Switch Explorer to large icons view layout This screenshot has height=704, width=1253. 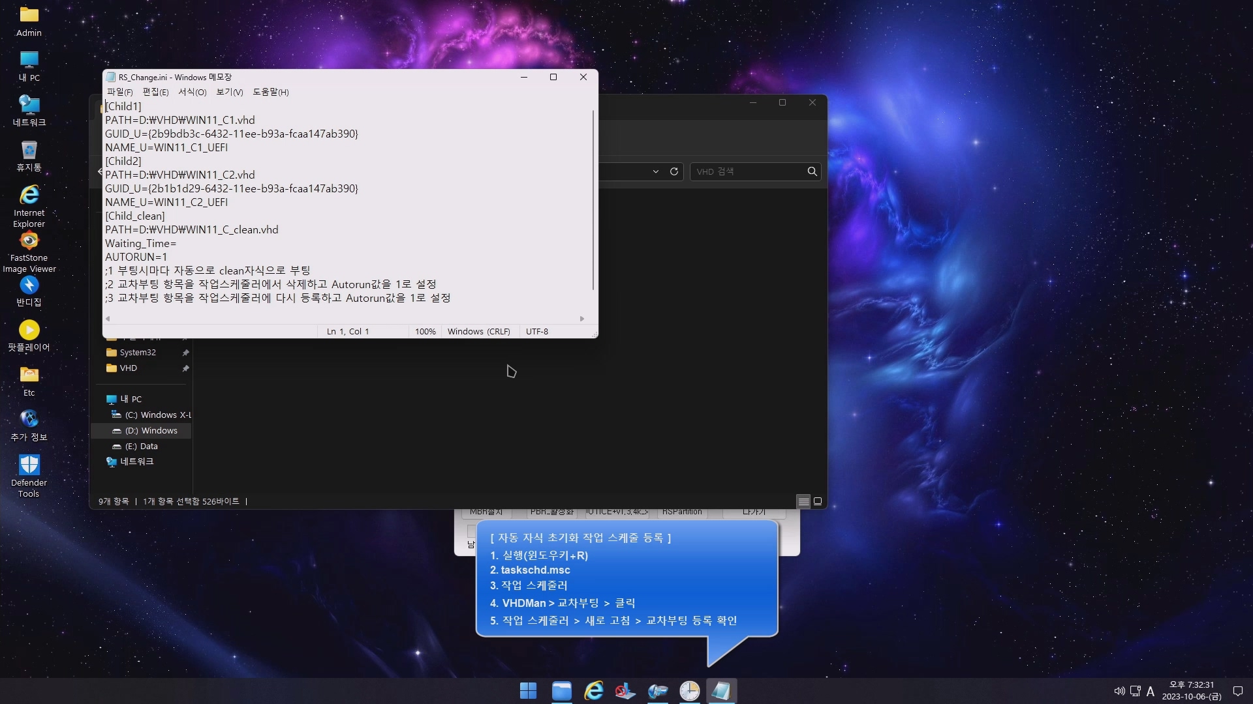click(818, 501)
